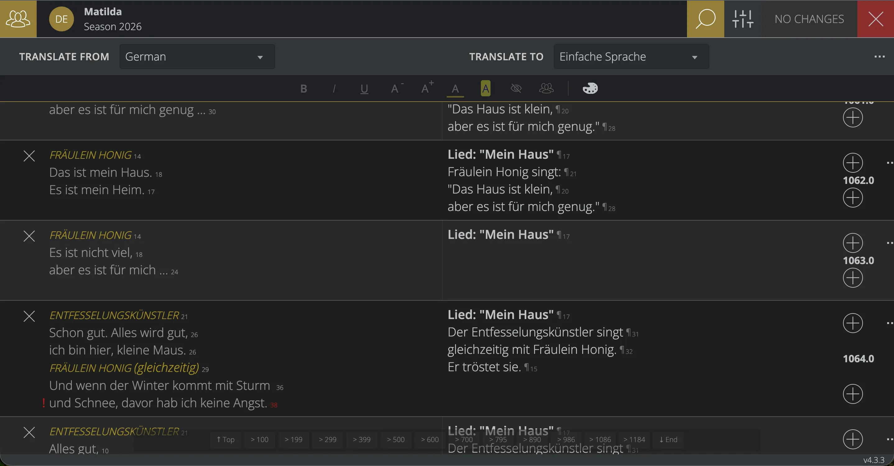Remove the 'Das ist mein Haus.' row
This screenshot has height=466, width=894.
[29, 156]
